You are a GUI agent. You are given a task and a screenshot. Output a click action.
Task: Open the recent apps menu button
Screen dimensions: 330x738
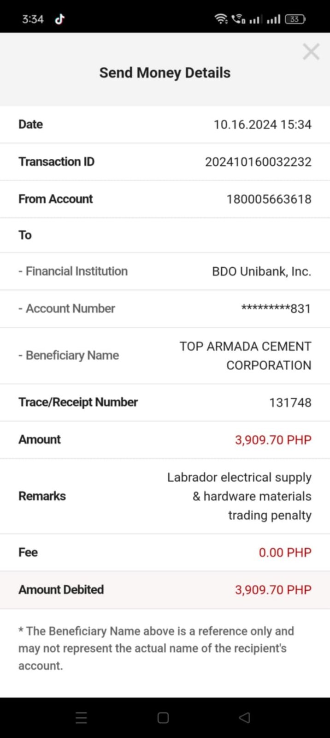pos(81,717)
